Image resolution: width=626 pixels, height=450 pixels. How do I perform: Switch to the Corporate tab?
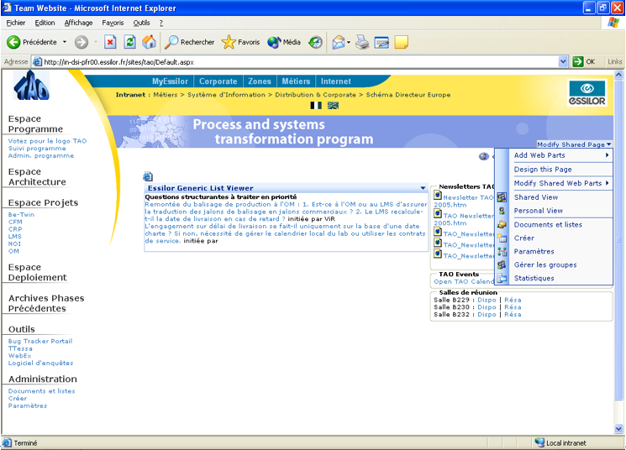click(x=218, y=81)
